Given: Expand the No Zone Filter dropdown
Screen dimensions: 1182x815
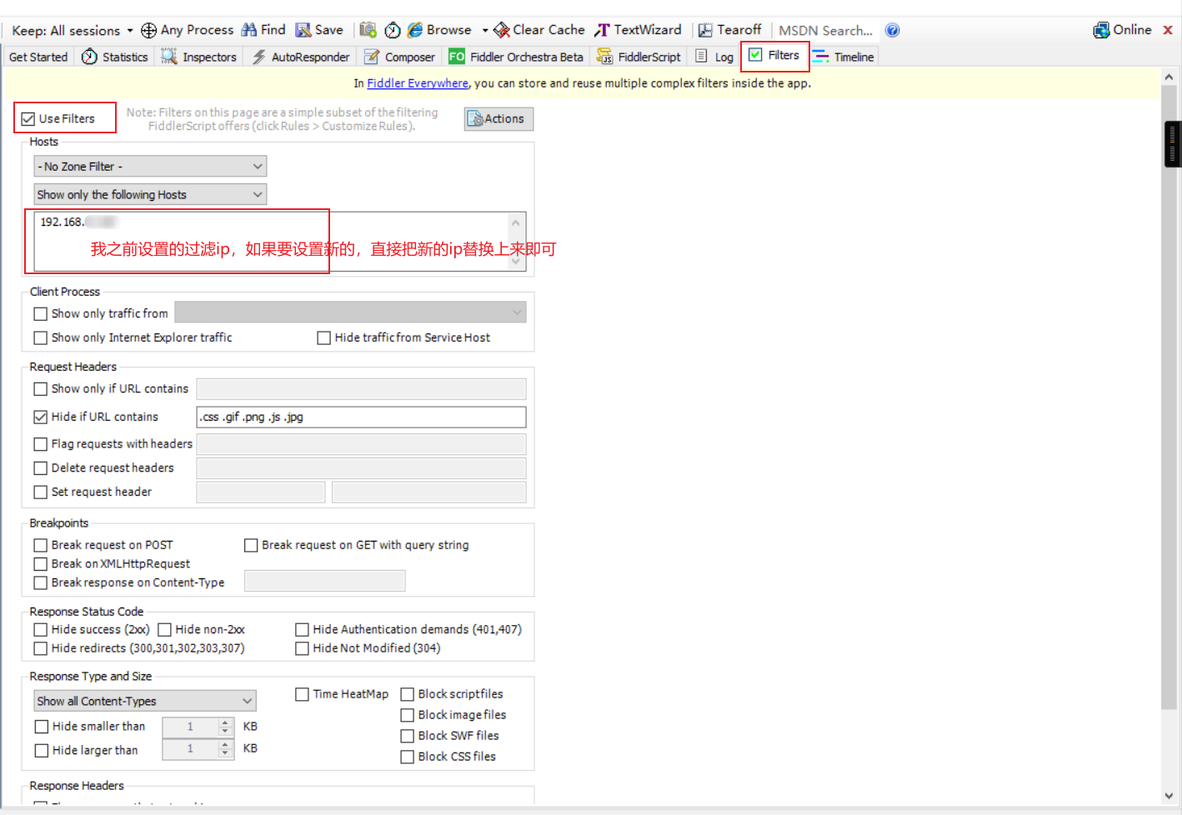Looking at the screenshot, I should click(x=150, y=167).
